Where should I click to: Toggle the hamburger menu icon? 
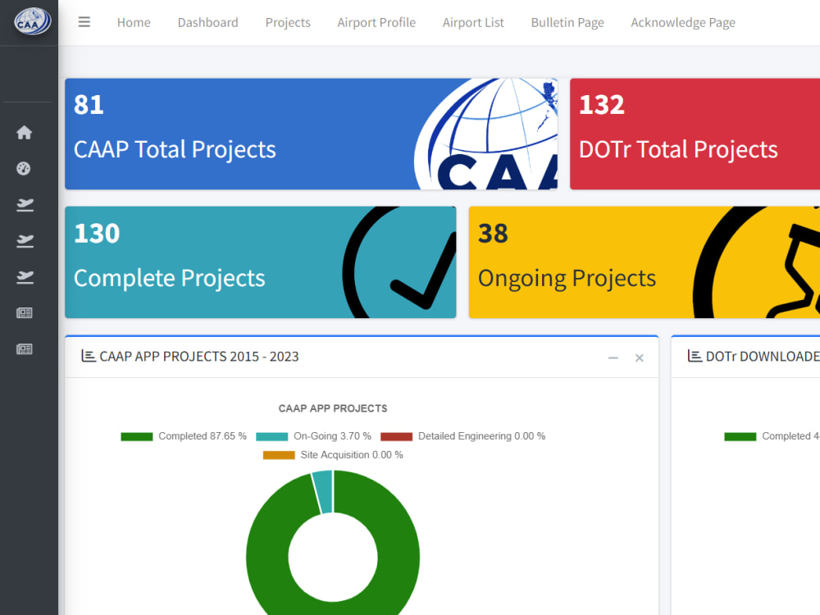click(x=84, y=22)
